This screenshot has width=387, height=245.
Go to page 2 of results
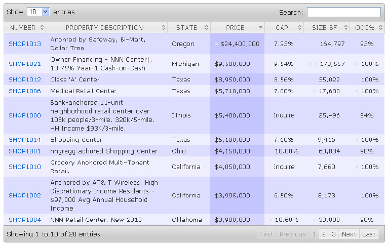[x=324, y=234]
